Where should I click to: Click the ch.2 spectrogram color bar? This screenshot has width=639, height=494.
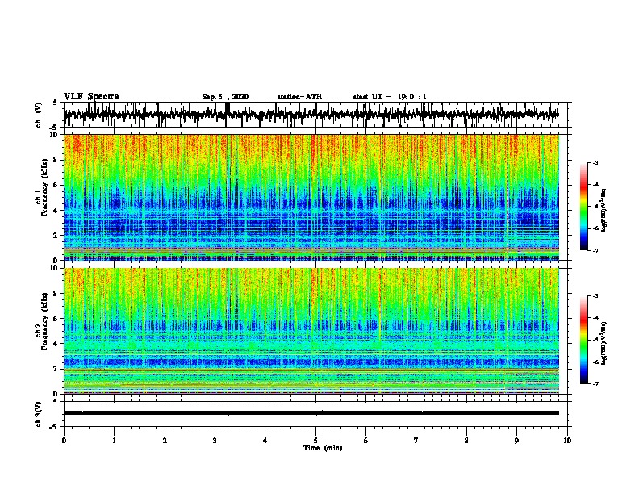[584, 340]
